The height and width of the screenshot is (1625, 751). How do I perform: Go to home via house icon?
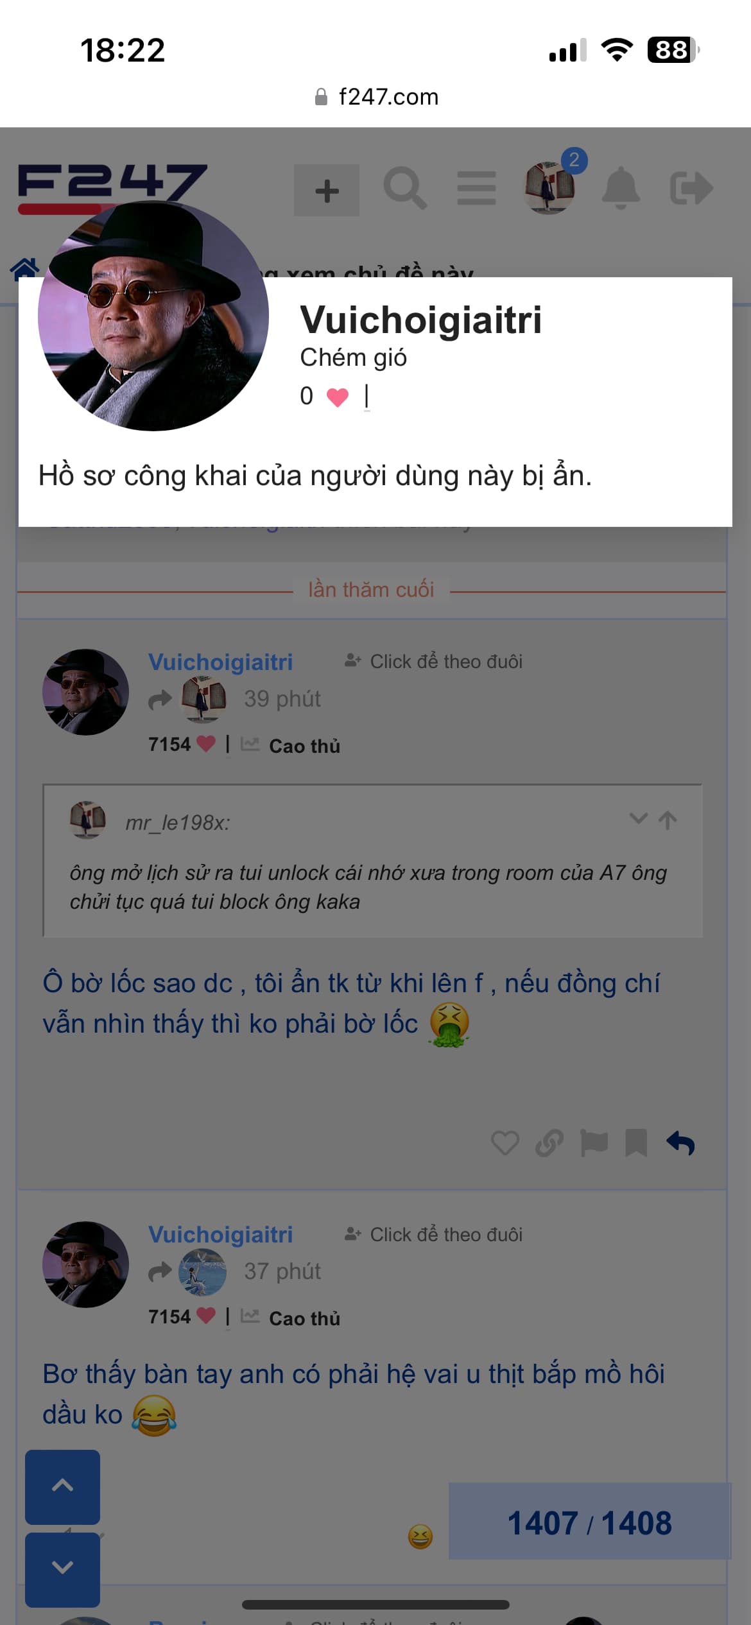[25, 269]
